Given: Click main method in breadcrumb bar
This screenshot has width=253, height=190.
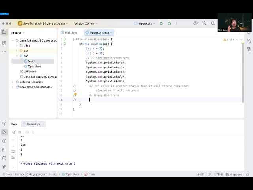Looking at the screenshot, I should coord(90,174).
